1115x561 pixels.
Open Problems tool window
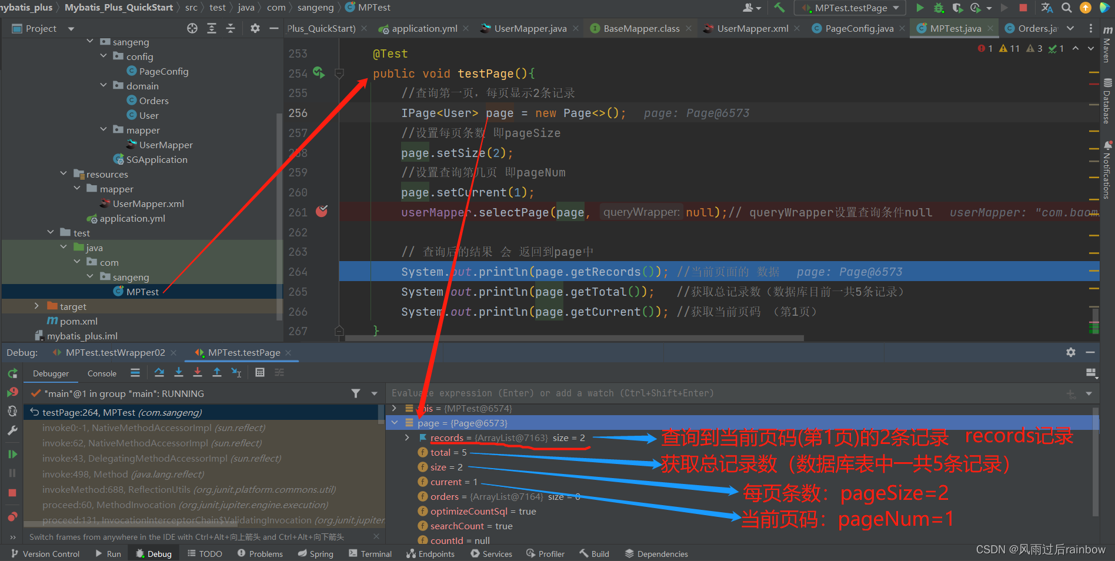coord(260,554)
